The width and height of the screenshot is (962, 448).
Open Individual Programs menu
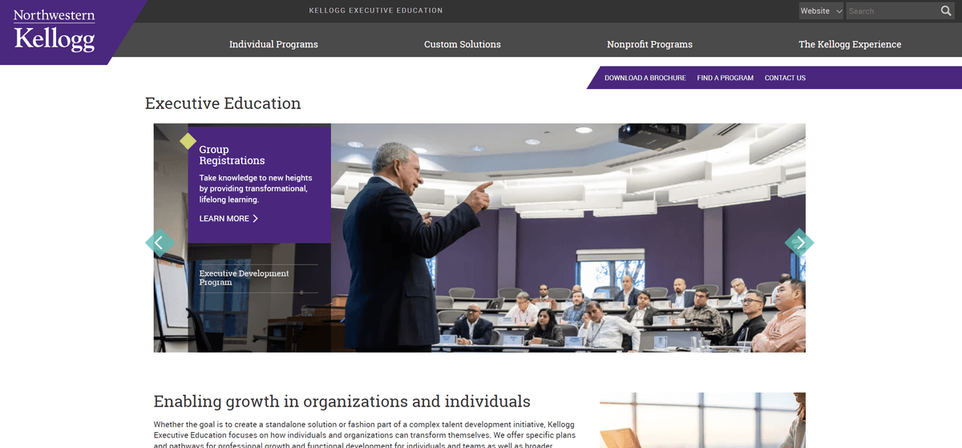coord(273,44)
